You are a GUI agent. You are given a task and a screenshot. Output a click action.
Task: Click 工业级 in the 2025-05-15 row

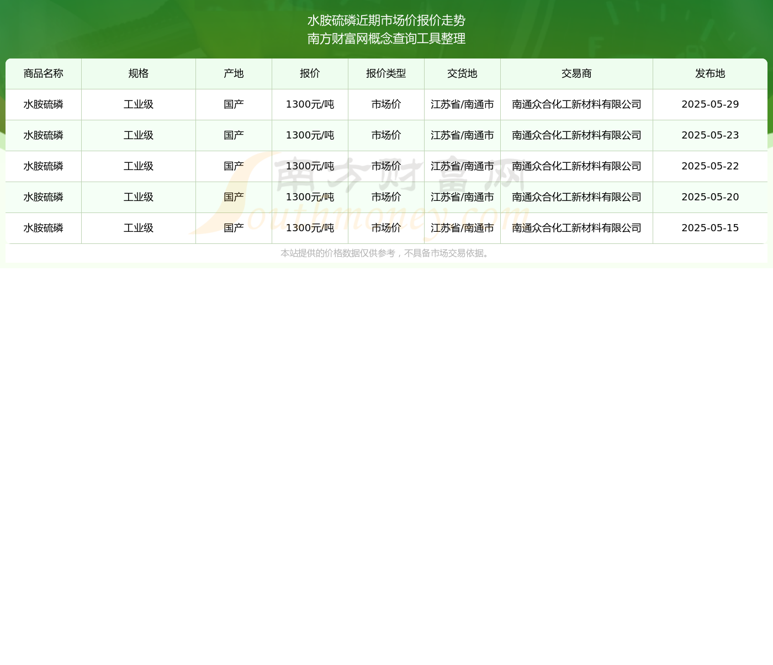click(x=139, y=228)
